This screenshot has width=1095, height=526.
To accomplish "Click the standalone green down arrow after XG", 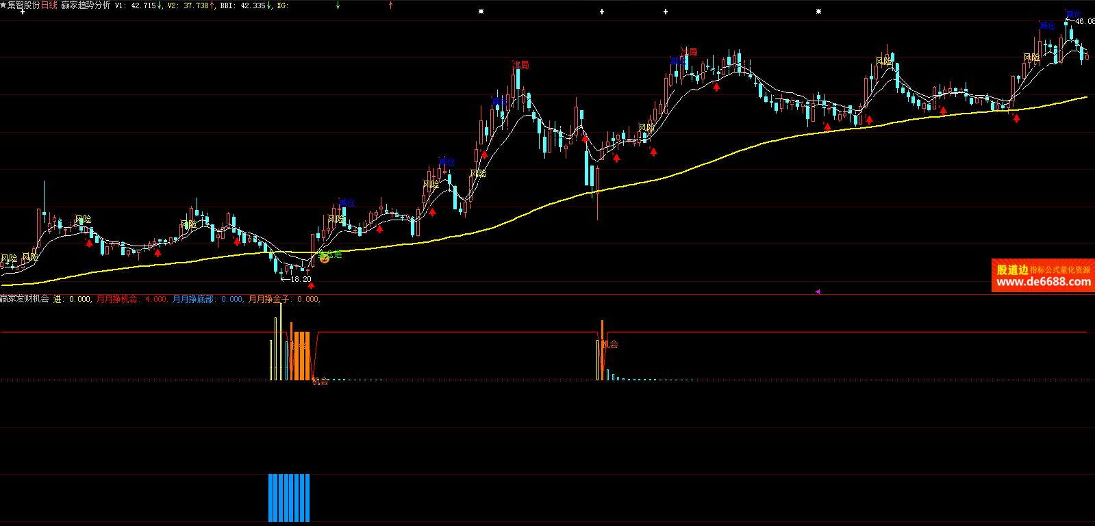I will click(x=338, y=5).
